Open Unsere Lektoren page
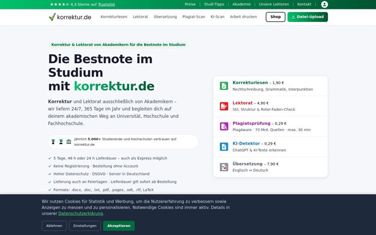The width and height of the screenshot is (376, 235). (x=274, y=4)
